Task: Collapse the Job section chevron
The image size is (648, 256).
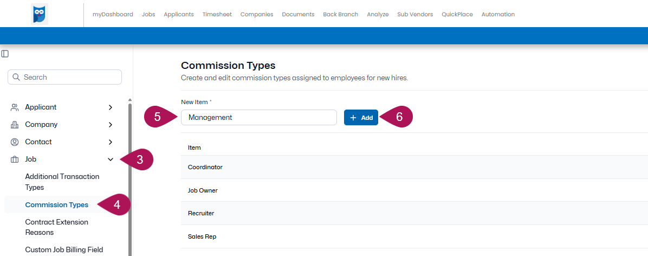Action: pos(111,159)
